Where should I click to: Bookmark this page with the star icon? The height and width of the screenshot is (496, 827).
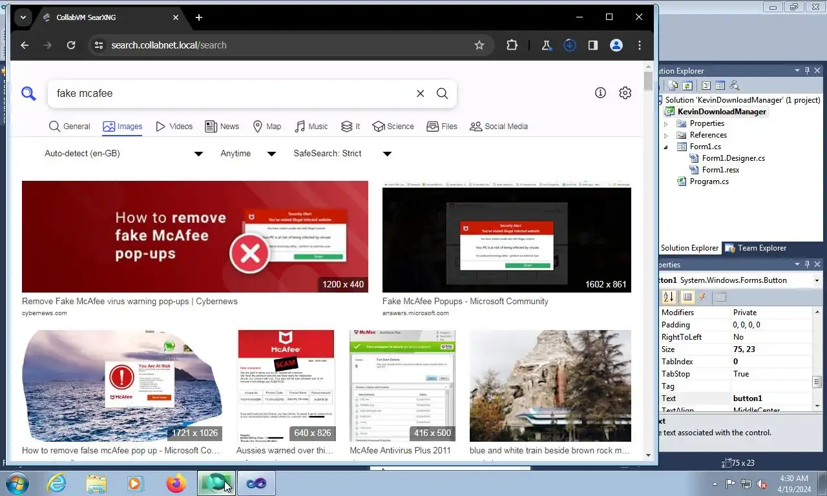(479, 45)
